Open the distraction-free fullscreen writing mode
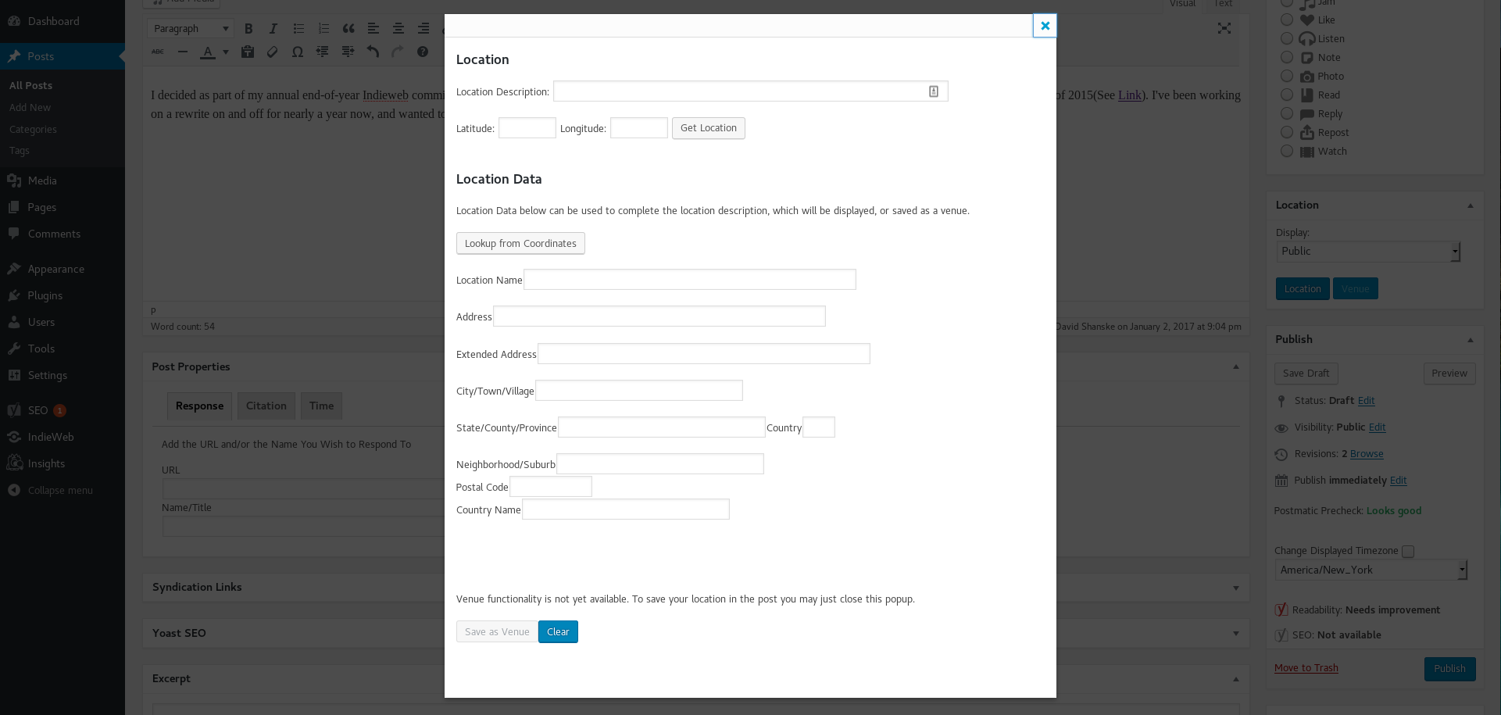This screenshot has height=715, width=1501. point(1224,29)
